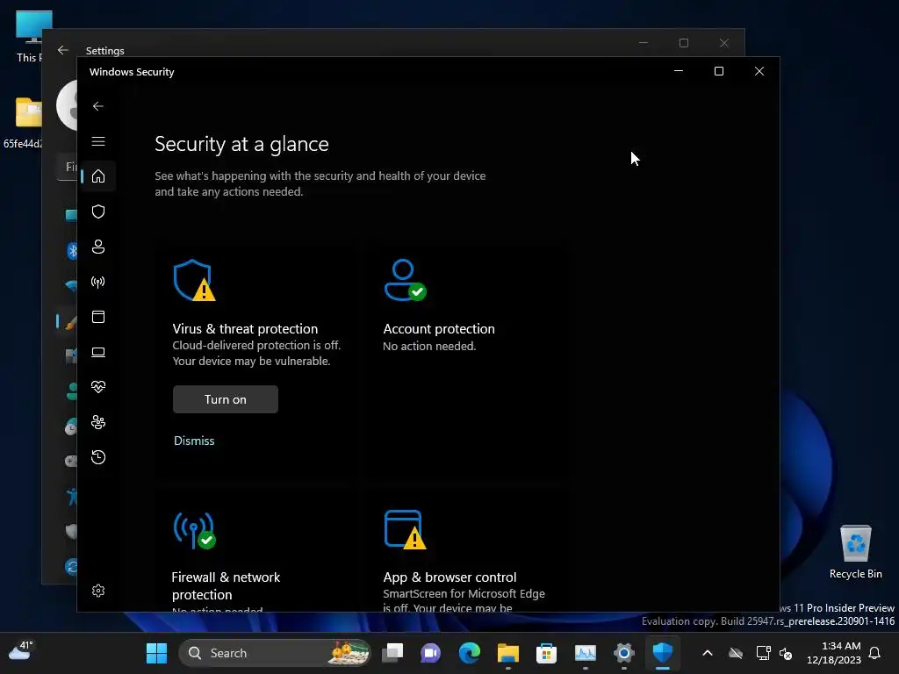Open App & browser control heading
Viewport: 899px width, 674px height.
coord(449,577)
